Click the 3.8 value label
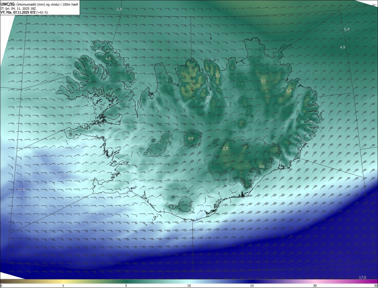The height and width of the screenshot is (288, 378). tap(225, 149)
